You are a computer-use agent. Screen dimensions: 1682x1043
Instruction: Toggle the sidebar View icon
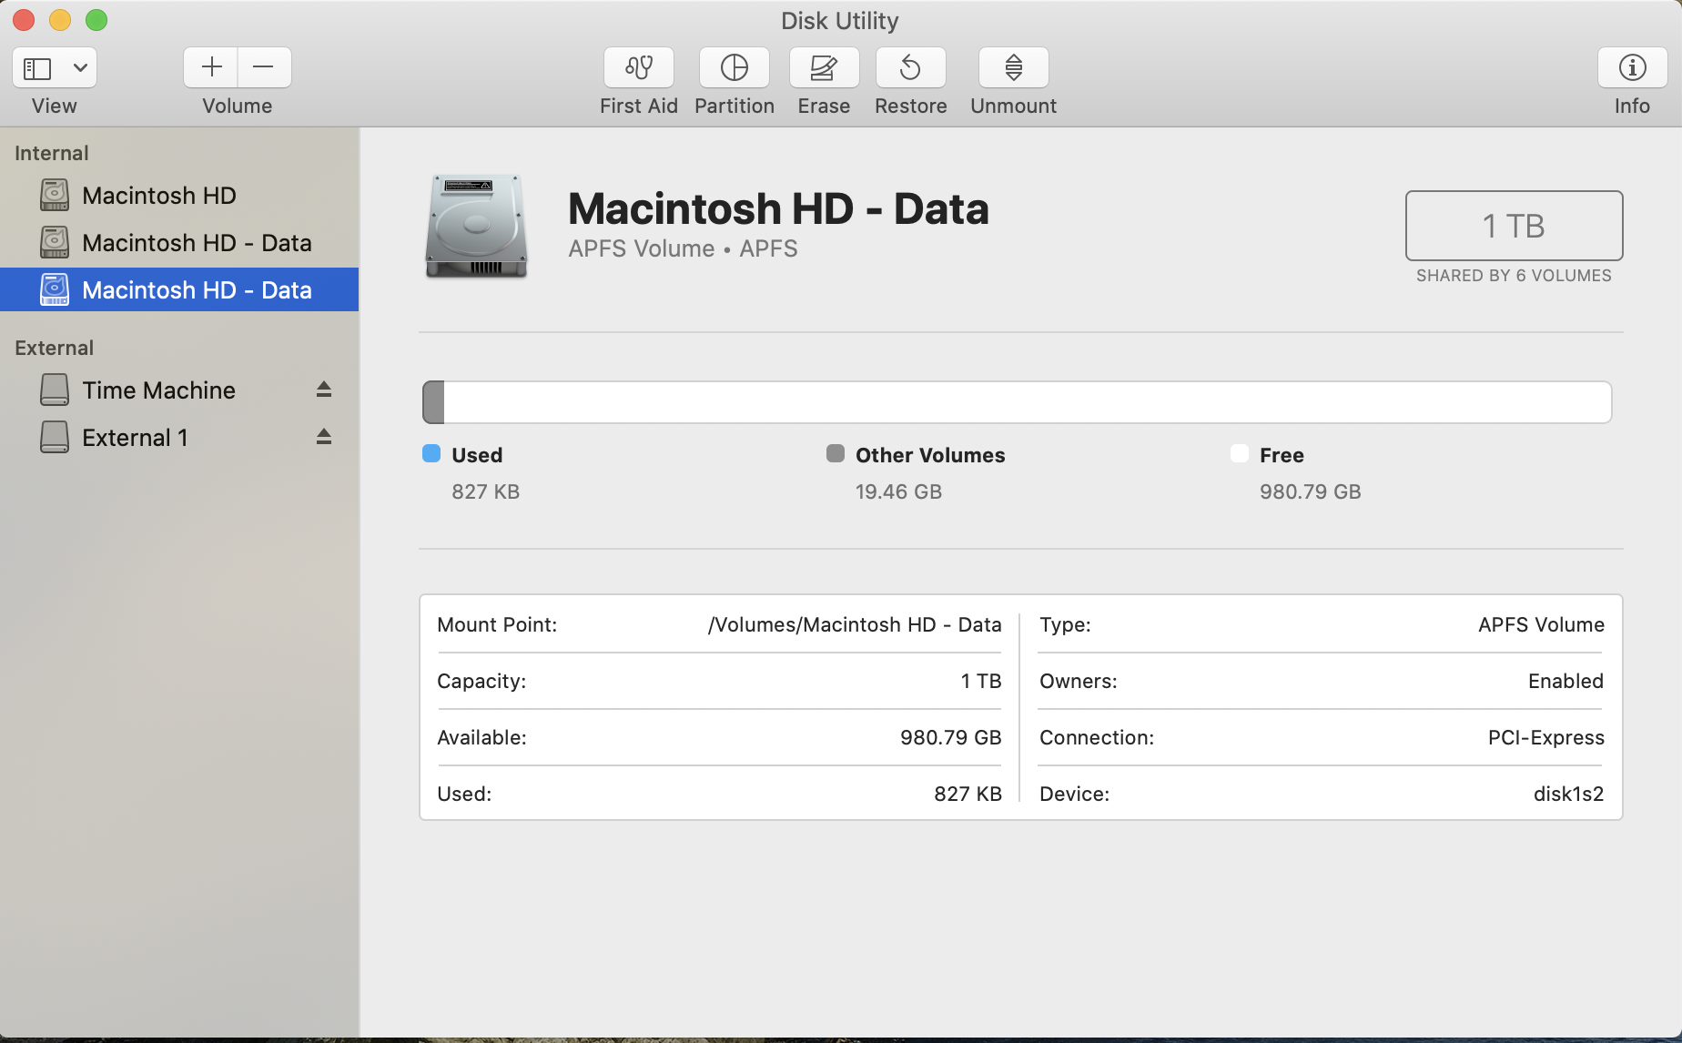[37, 68]
